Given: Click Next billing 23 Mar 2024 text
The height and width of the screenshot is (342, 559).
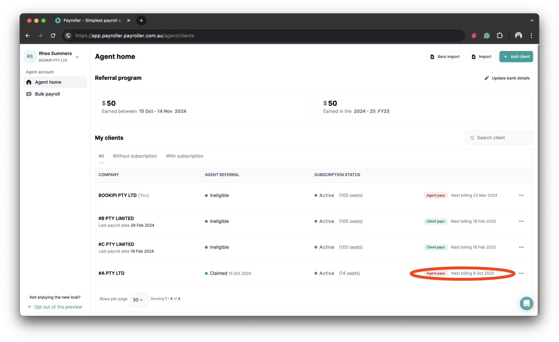Looking at the screenshot, I should click(x=474, y=195).
